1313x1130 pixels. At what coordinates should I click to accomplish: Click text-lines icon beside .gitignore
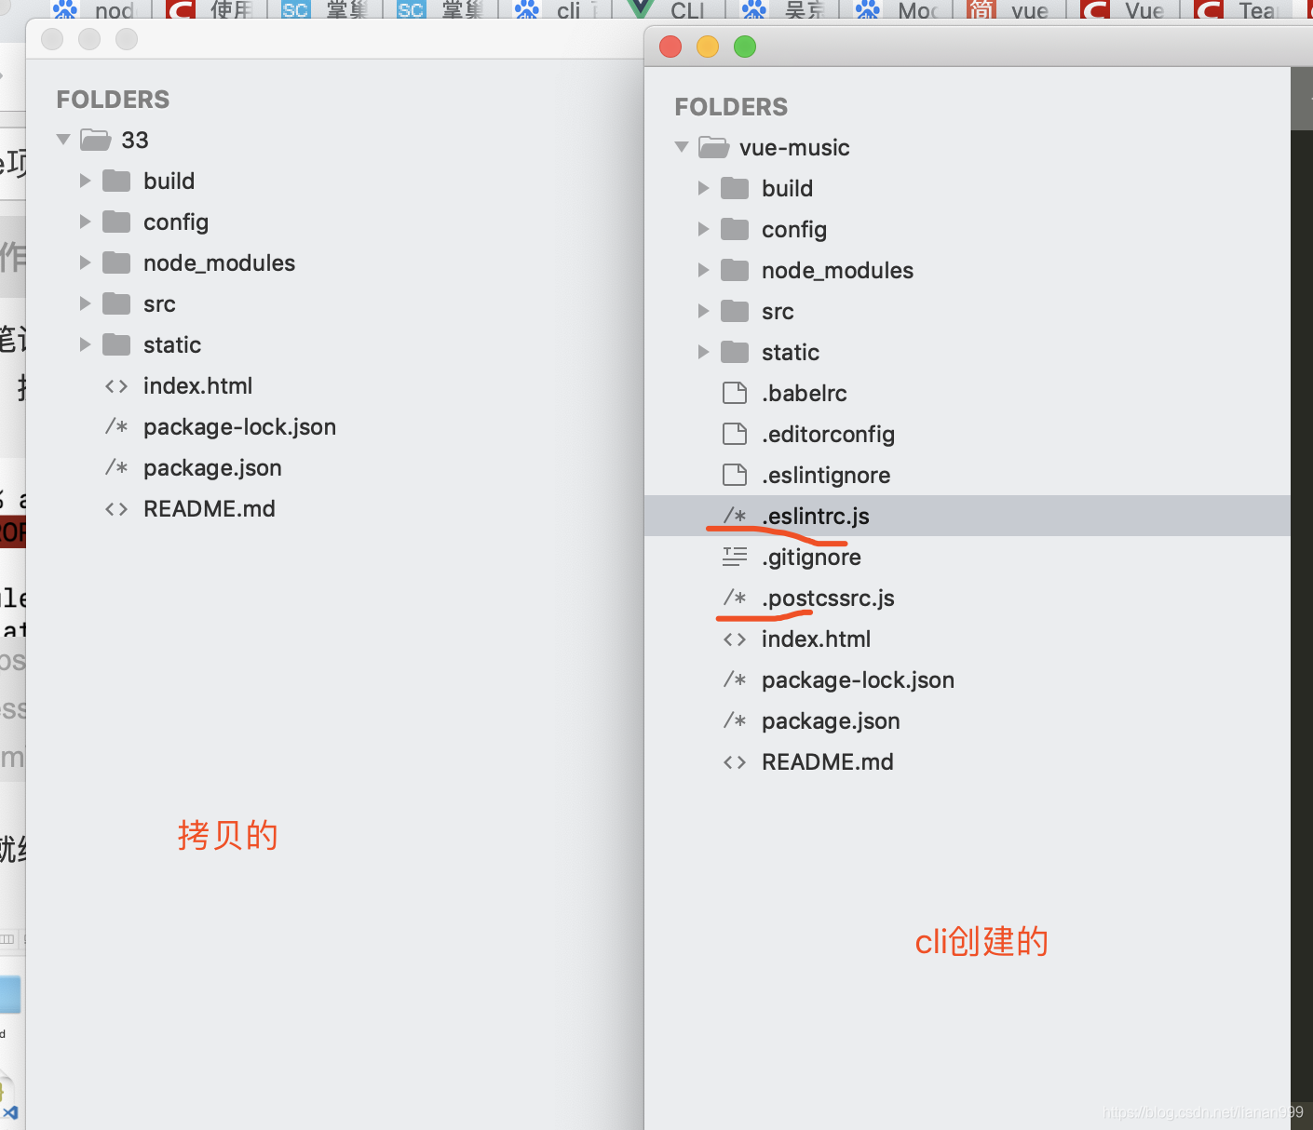click(x=735, y=557)
